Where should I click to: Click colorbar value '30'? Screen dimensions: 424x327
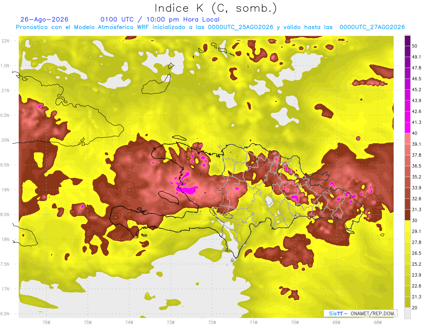[415, 220]
